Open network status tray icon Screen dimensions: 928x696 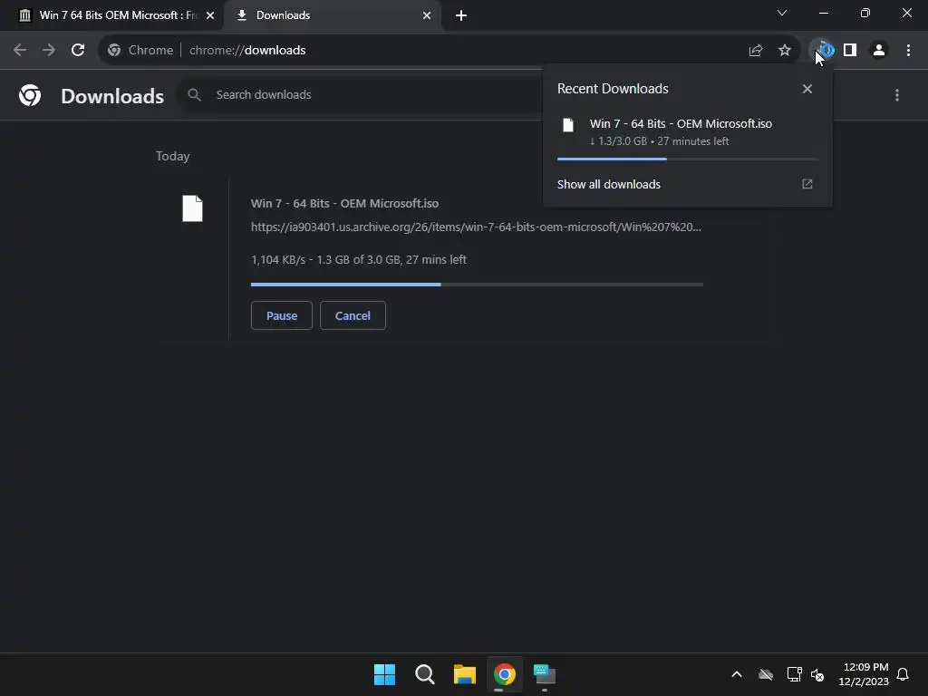[794, 674]
